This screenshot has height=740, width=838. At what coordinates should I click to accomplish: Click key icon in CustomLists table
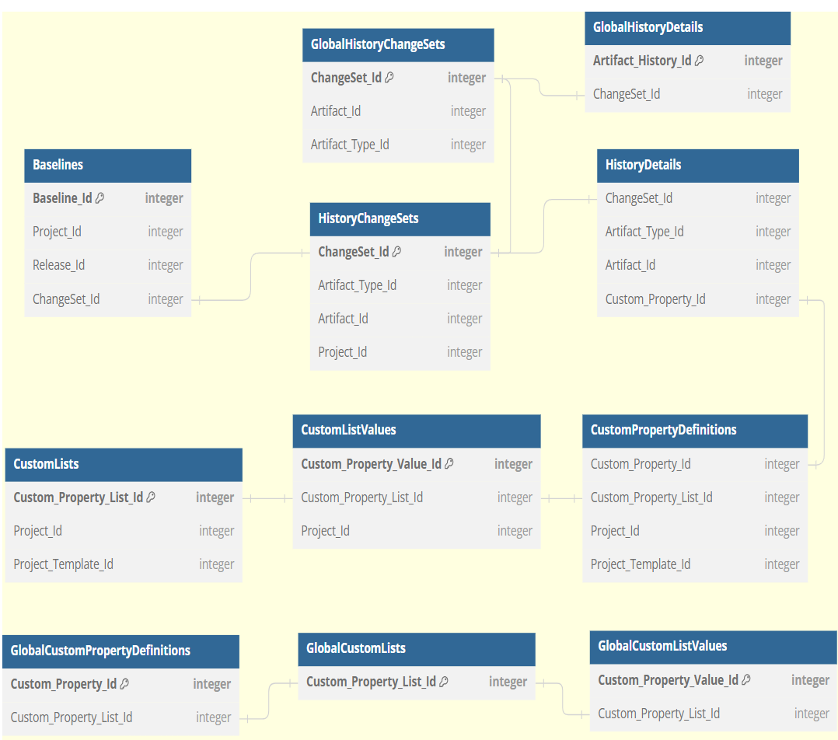[x=151, y=497]
